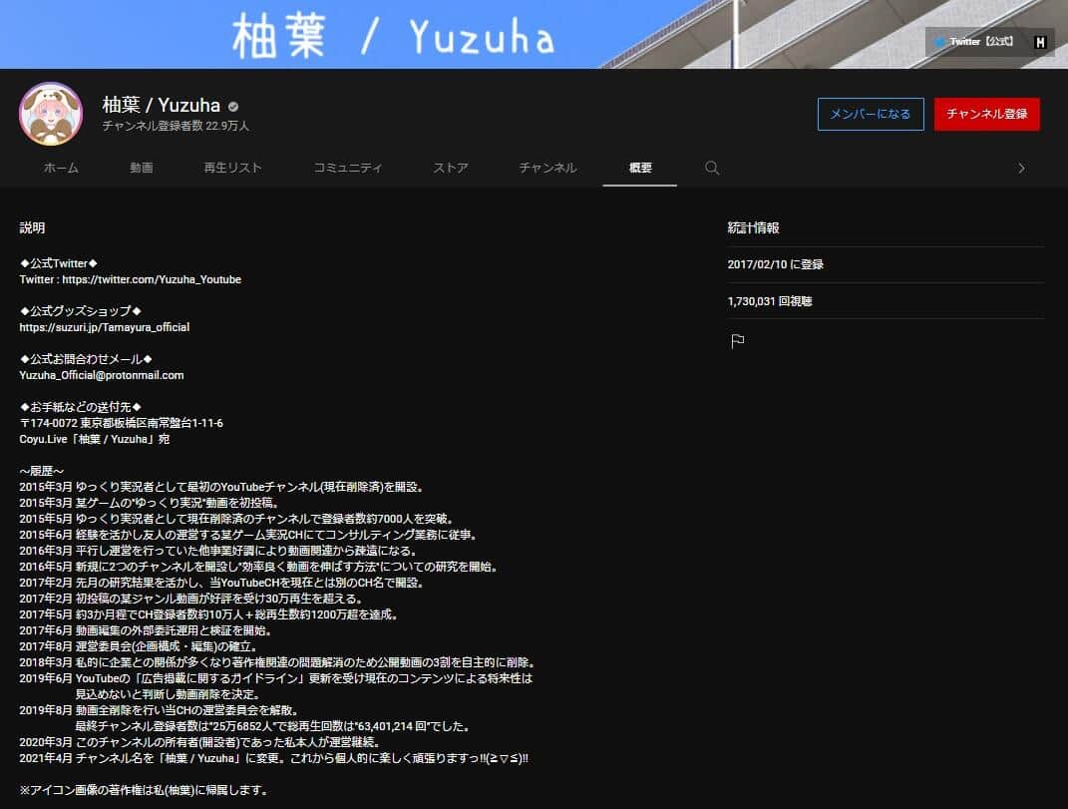Open the ホーム tab
1068x809 pixels.
click(61, 168)
